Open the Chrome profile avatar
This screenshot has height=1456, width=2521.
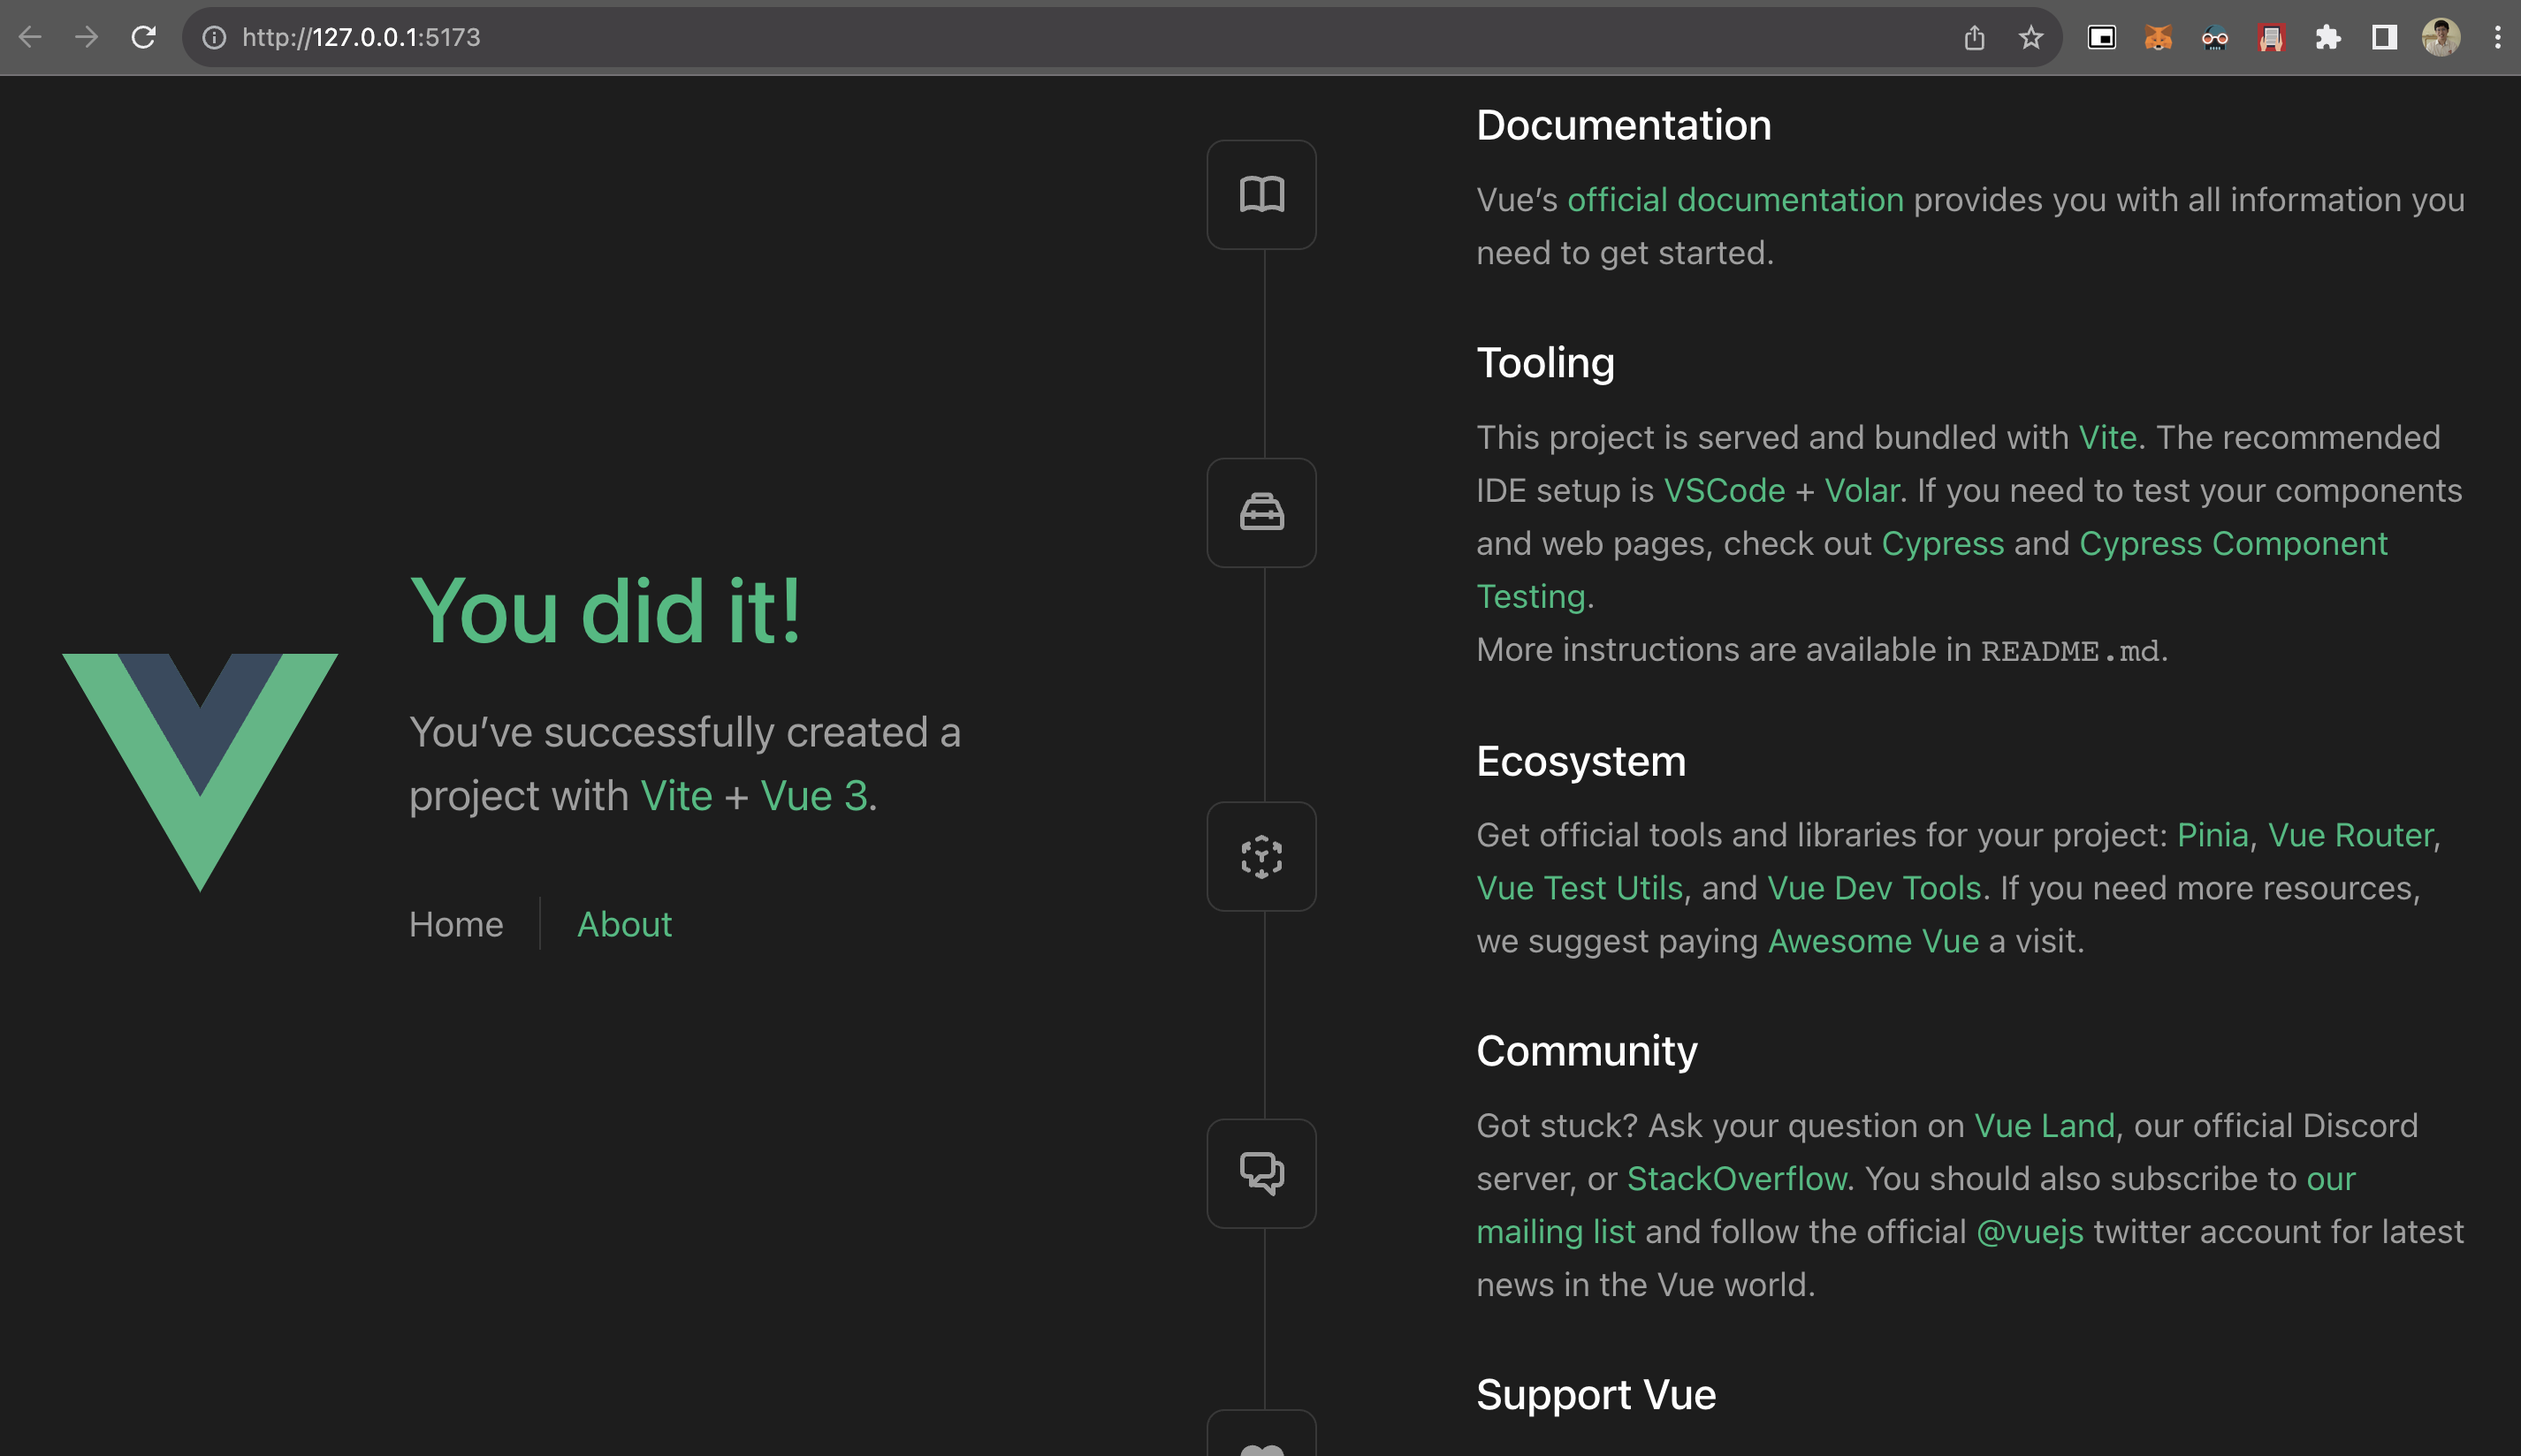(x=2441, y=38)
